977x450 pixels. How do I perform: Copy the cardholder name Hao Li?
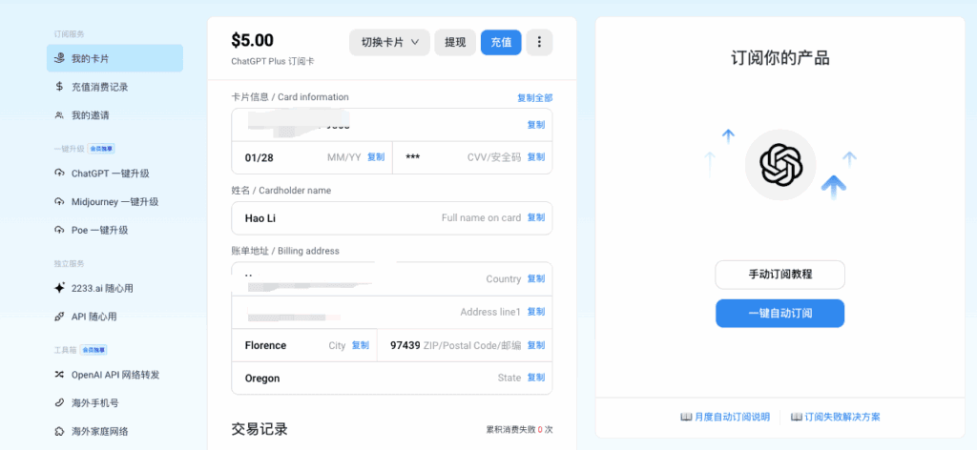[536, 217]
